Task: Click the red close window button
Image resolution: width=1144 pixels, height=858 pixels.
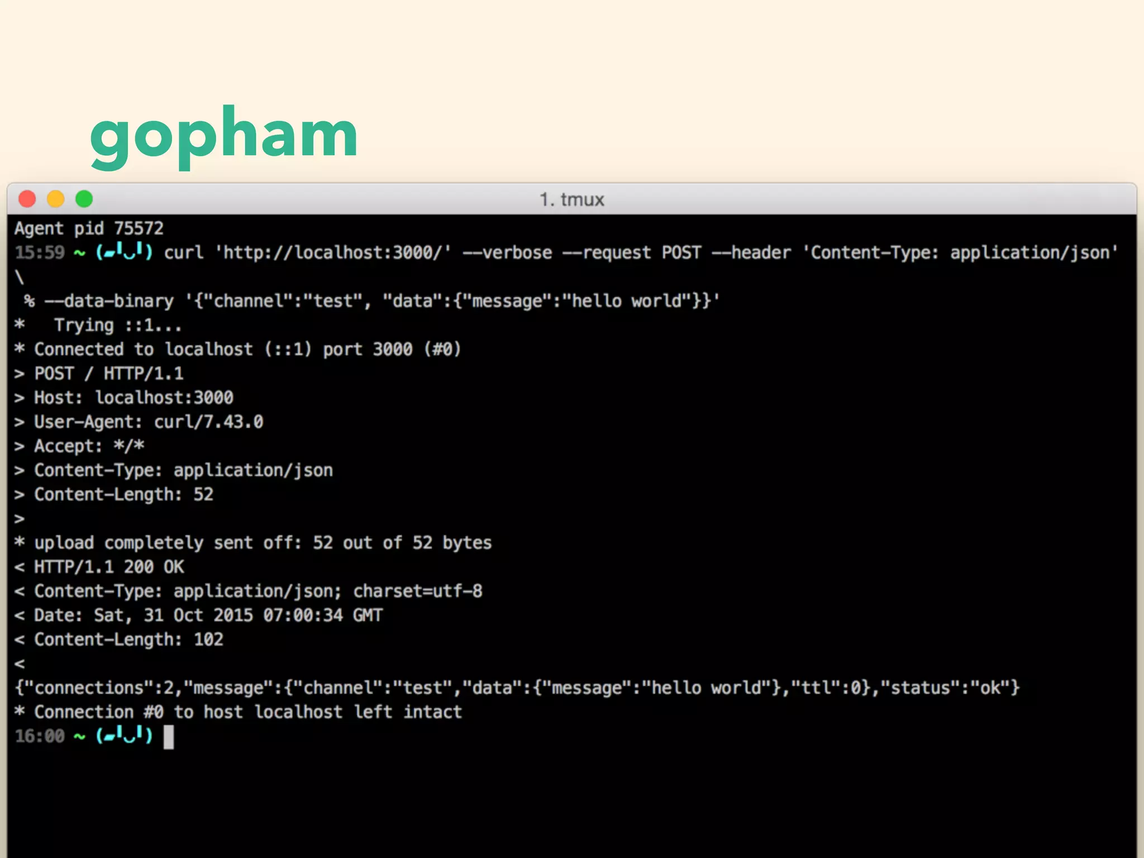Action: 27,199
